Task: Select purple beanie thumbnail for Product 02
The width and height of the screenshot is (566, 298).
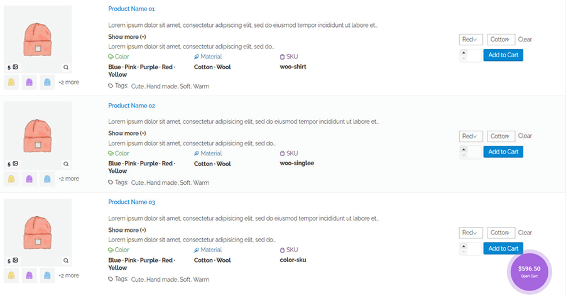Action: click(x=29, y=179)
